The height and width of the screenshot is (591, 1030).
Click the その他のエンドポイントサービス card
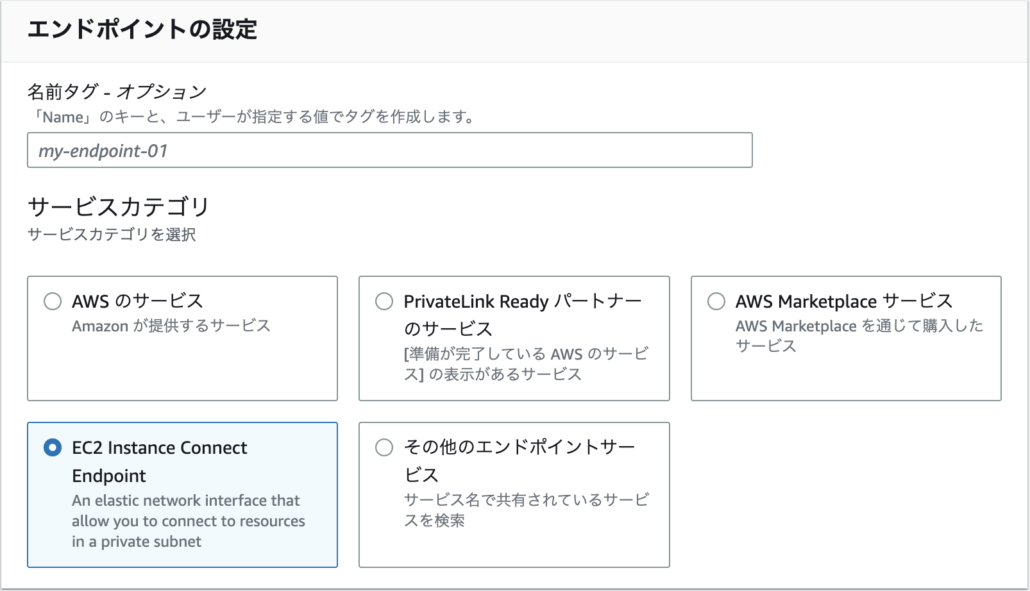pos(514,495)
